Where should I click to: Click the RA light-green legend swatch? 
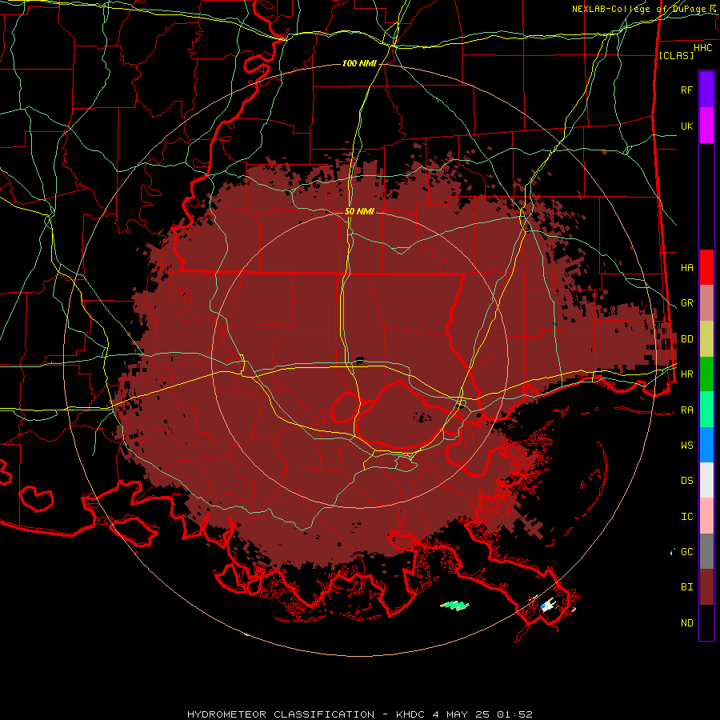coord(706,410)
